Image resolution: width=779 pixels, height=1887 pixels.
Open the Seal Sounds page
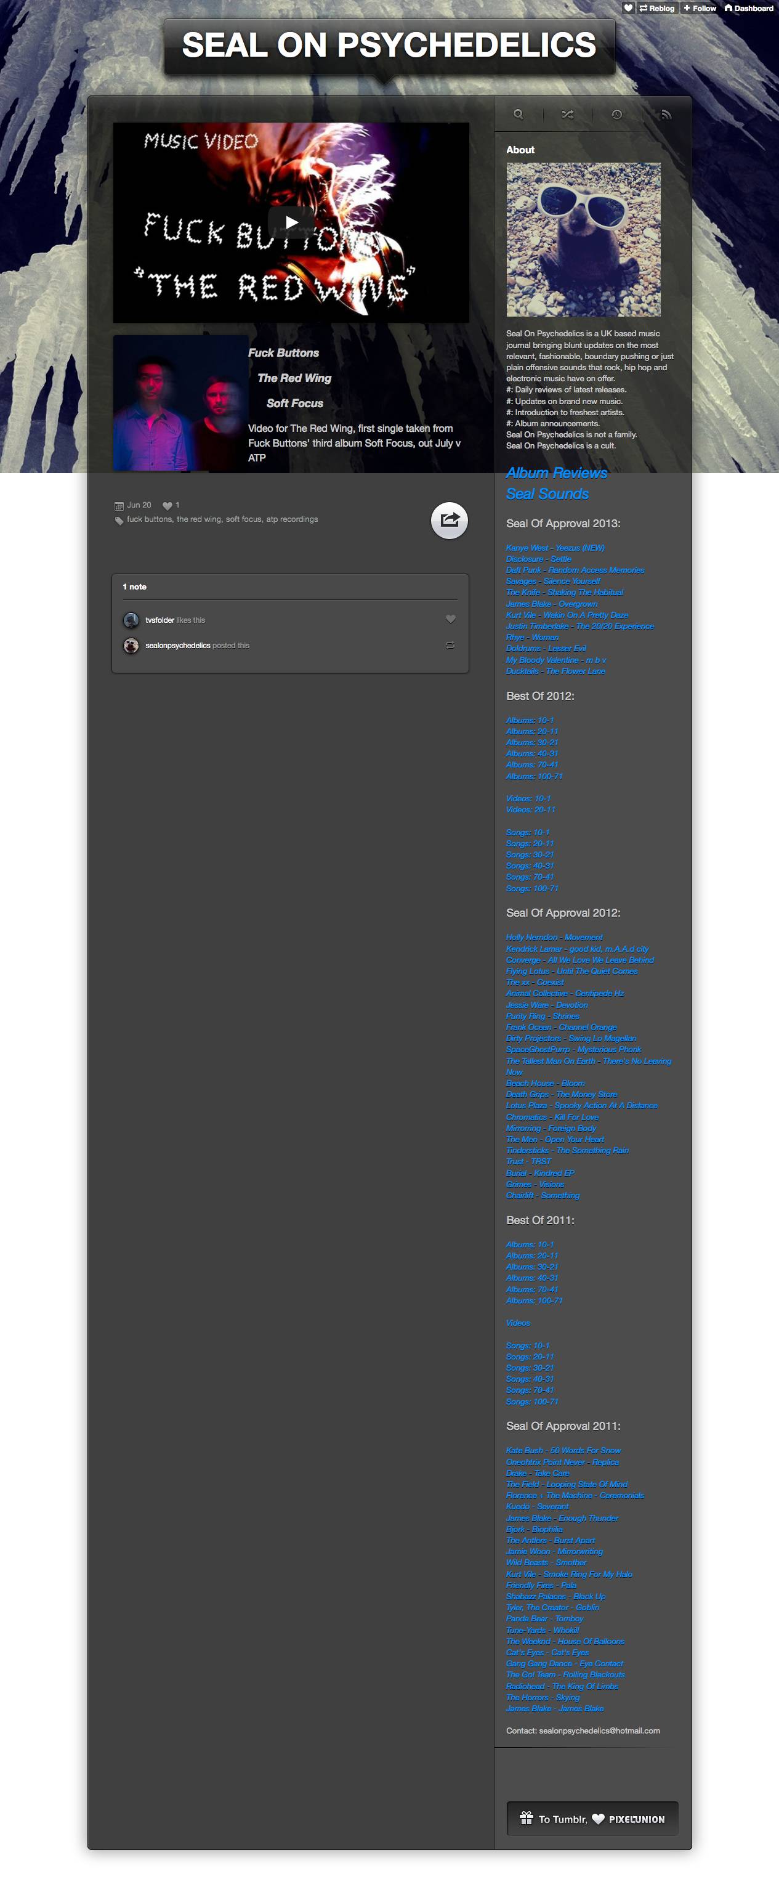pyautogui.click(x=547, y=493)
